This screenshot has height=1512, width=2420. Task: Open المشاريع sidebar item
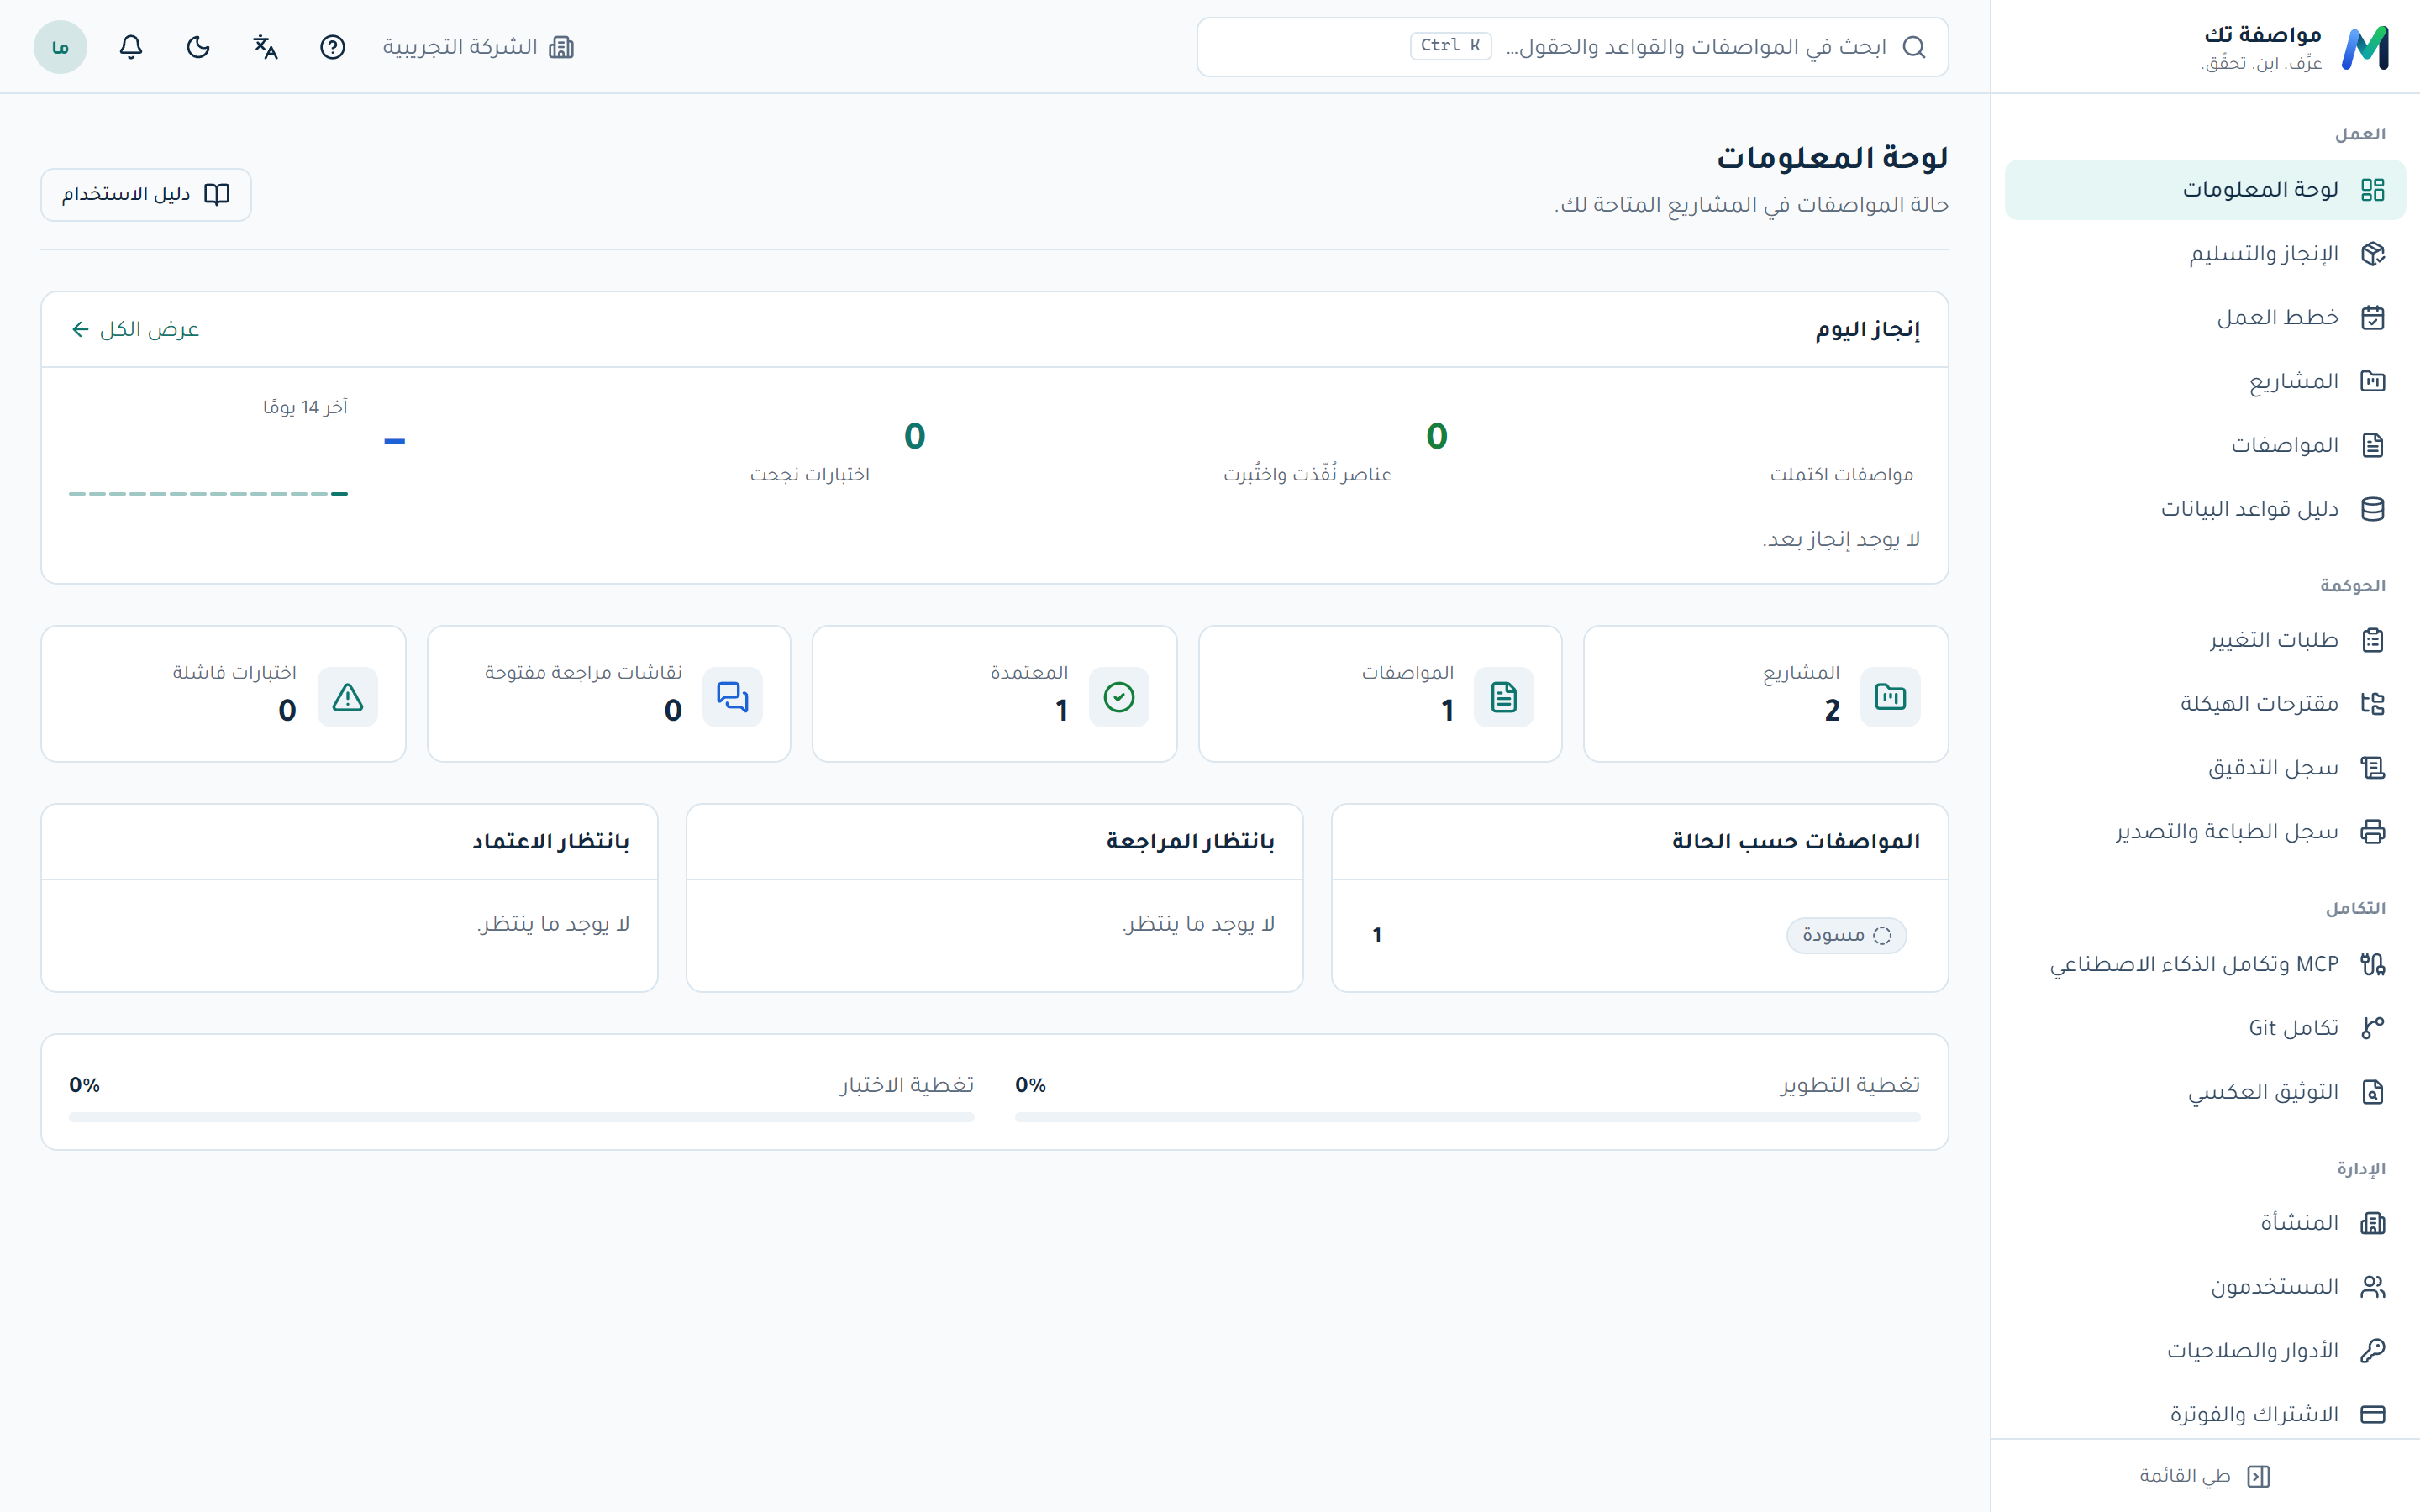pyautogui.click(x=2205, y=381)
